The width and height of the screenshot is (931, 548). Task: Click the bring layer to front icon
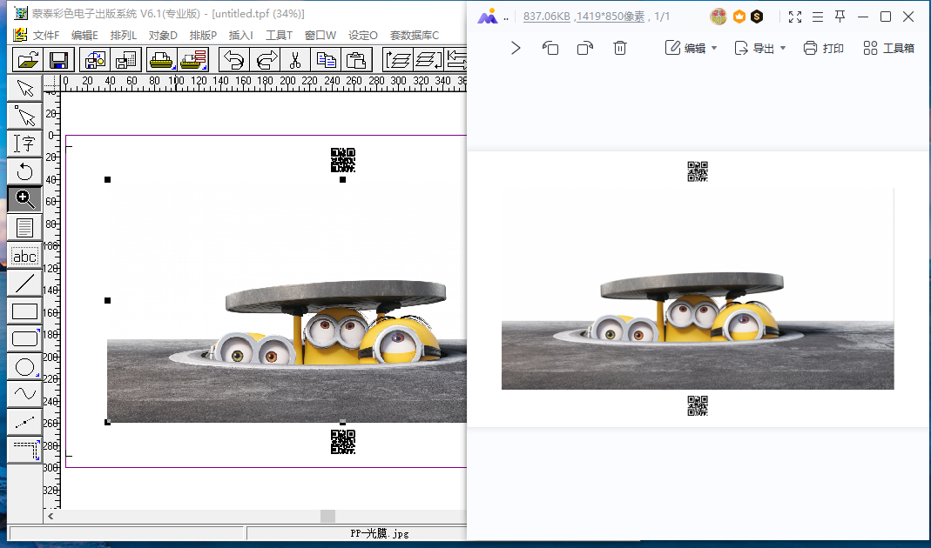(x=398, y=59)
